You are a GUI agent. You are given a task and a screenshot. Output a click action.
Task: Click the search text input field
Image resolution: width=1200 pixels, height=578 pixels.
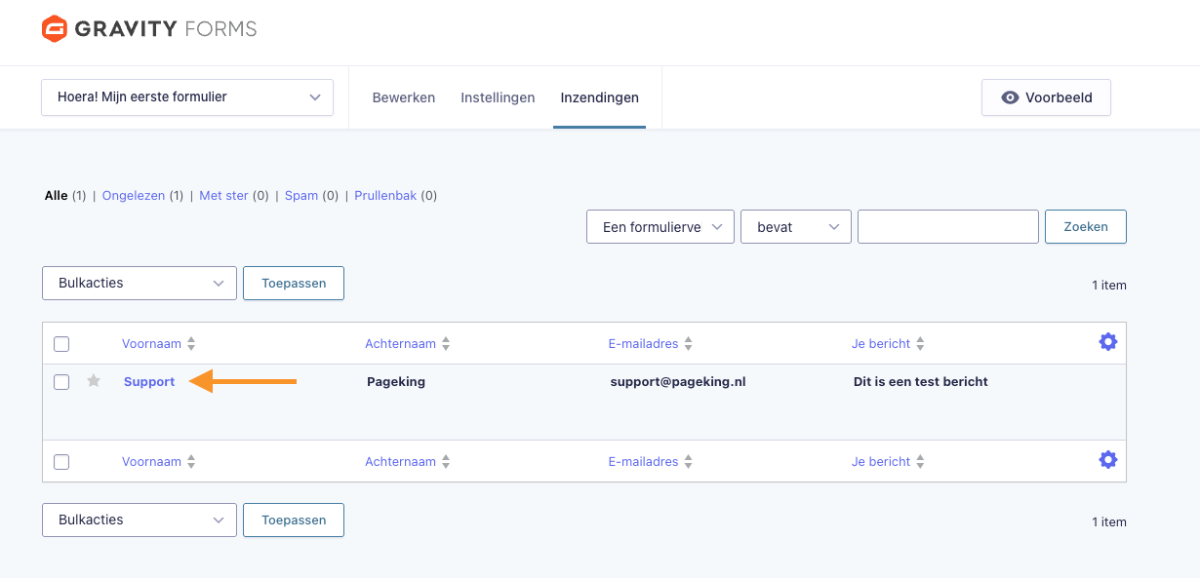[x=947, y=227]
